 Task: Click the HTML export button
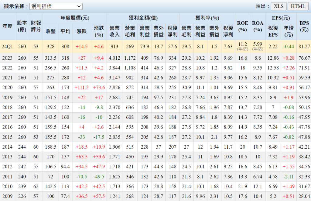[x=298, y=6]
